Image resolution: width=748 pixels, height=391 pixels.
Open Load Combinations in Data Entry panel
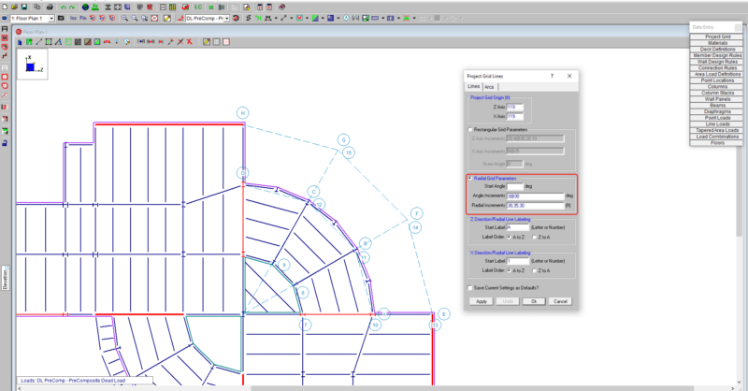tap(717, 136)
